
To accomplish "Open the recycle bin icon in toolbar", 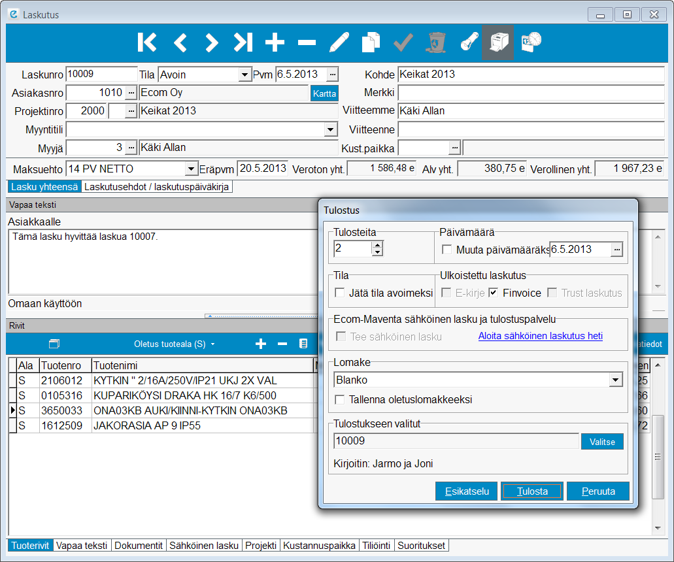I will click(435, 42).
